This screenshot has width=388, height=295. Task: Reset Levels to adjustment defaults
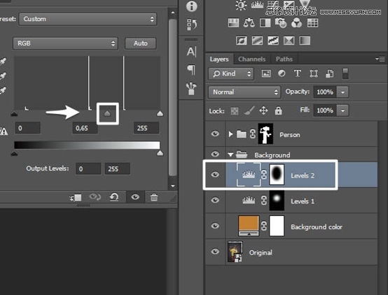point(114,197)
